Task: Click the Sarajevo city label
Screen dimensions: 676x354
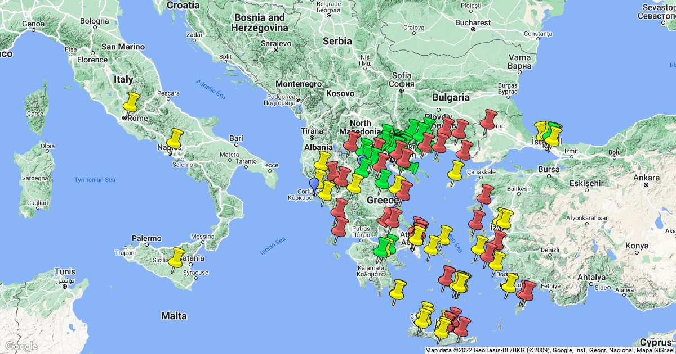Action: coord(275,43)
